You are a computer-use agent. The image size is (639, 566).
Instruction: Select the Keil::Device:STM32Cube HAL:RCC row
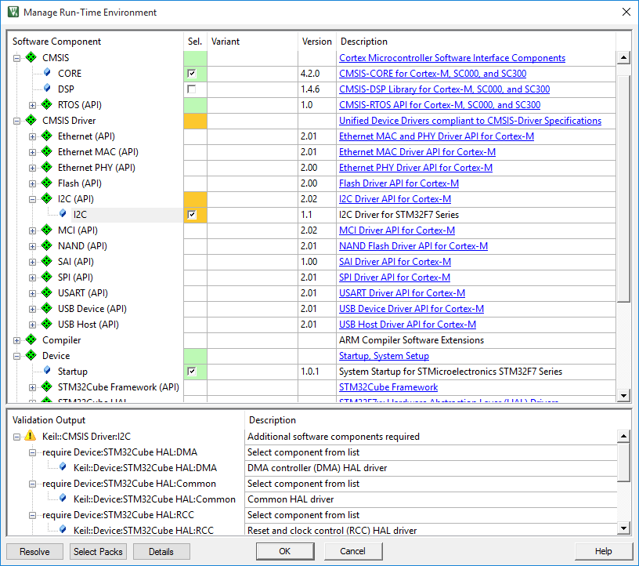pyautogui.click(x=143, y=530)
